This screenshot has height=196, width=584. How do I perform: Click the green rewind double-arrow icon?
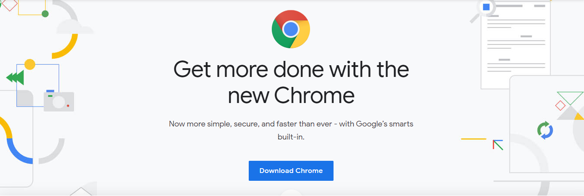(x=15, y=78)
